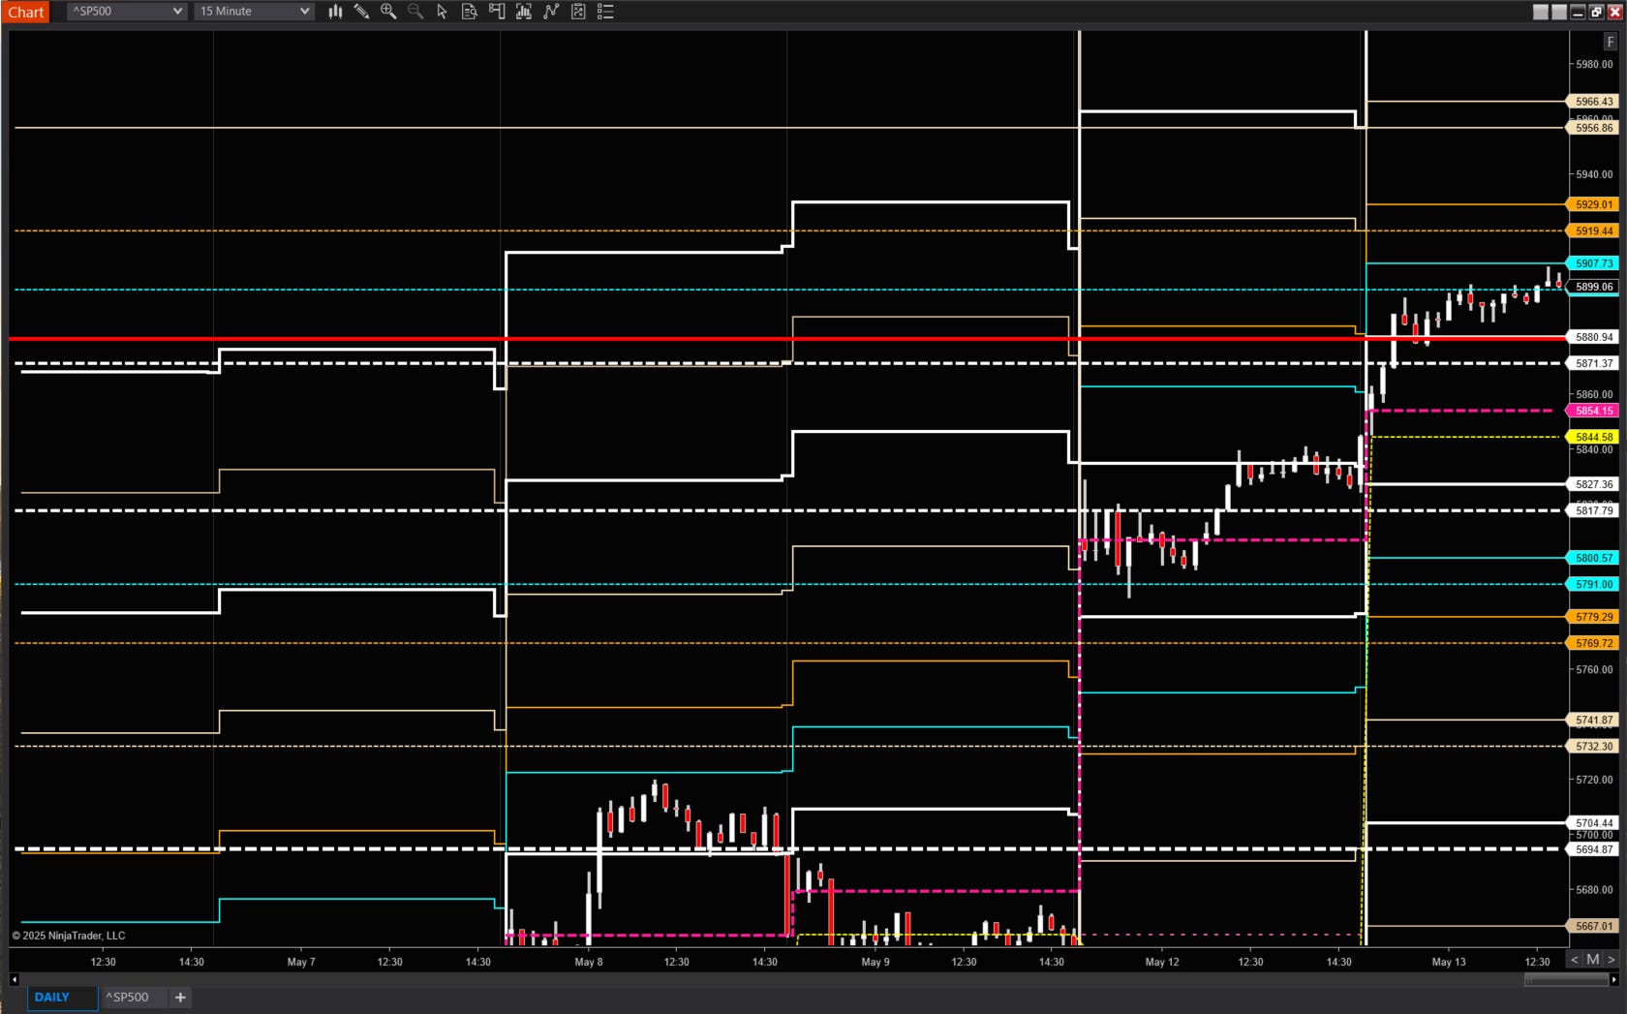Image resolution: width=1627 pixels, height=1014 pixels.
Task: Minimize the chart window
Action: coord(1578,12)
